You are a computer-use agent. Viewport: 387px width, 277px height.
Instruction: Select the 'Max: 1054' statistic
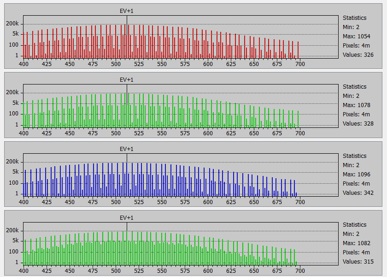(x=357, y=36)
